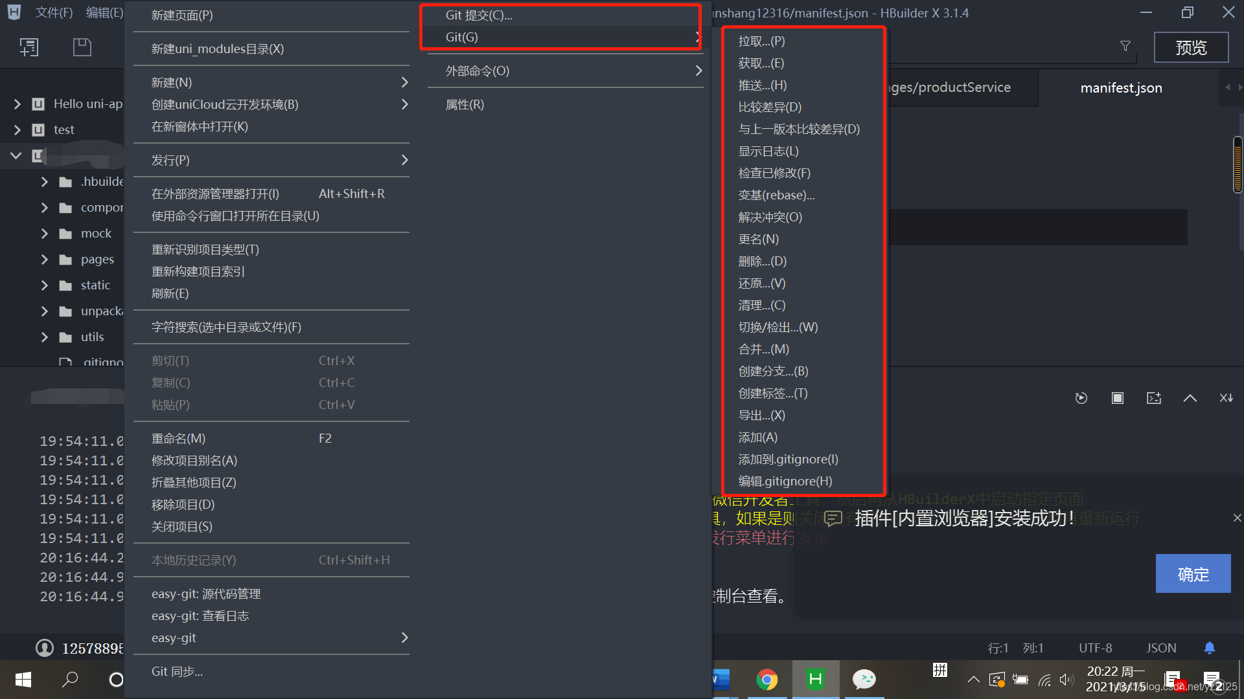Open Chrome from the taskbar
Viewport: 1244px width, 699px height.
click(x=767, y=680)
